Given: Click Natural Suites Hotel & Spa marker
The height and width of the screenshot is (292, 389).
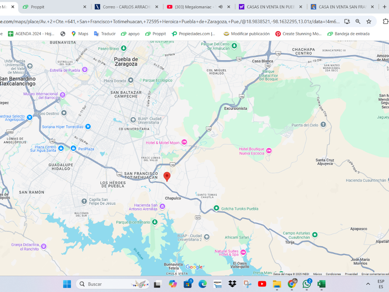Looking at the screenshot, I should point(243,253).
